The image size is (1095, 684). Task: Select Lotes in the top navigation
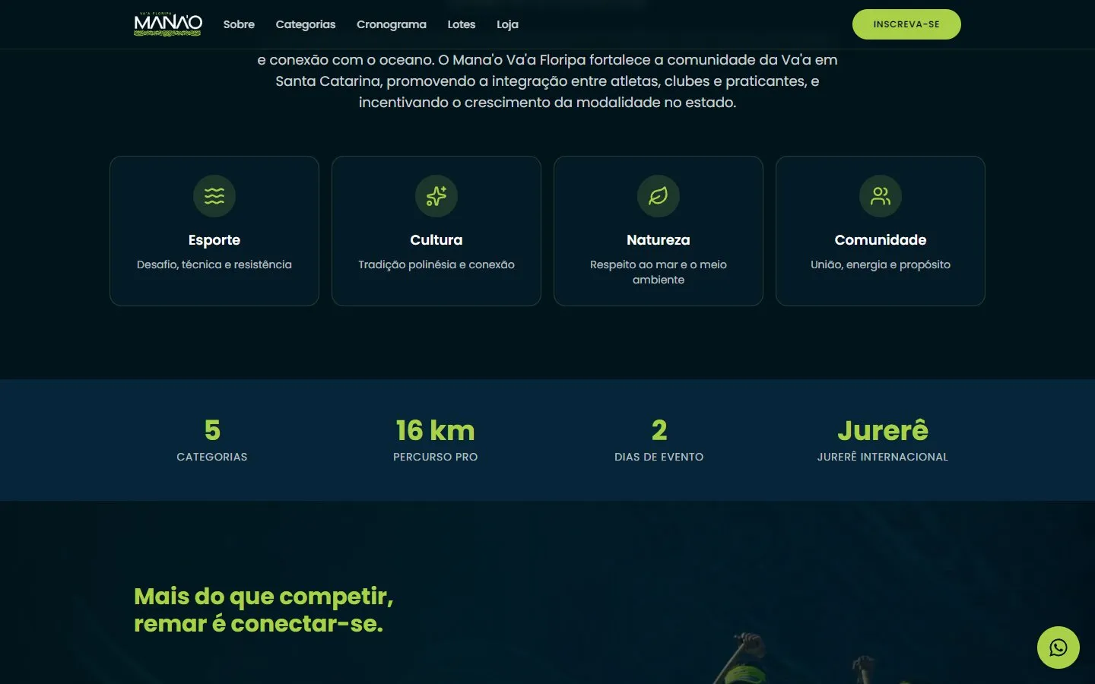(x=462, y=24)
